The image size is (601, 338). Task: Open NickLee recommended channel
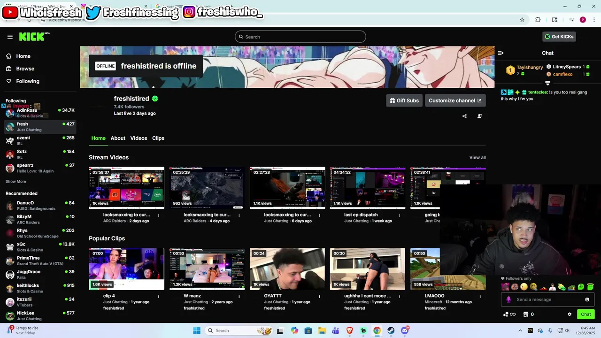[40, 315]
